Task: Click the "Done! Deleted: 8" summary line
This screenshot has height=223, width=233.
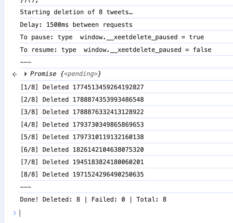Action: coord(93,200)
